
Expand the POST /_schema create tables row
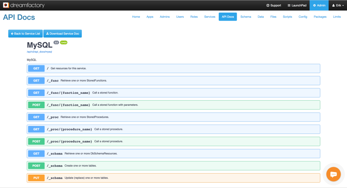(x=173, y=166)
